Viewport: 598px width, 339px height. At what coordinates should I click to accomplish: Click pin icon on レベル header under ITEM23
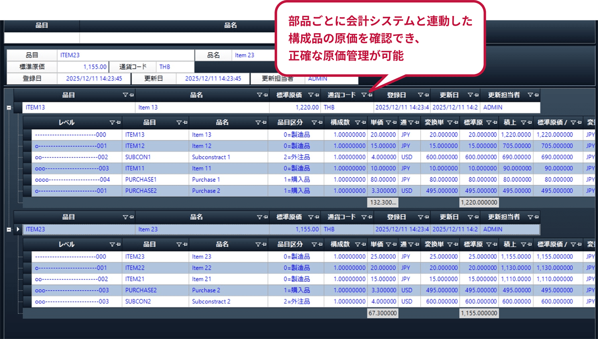click(x=118, y=245)
